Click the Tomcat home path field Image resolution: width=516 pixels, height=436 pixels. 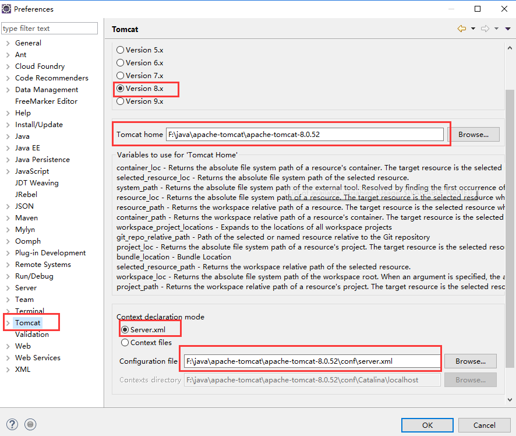tap(305, 135)
